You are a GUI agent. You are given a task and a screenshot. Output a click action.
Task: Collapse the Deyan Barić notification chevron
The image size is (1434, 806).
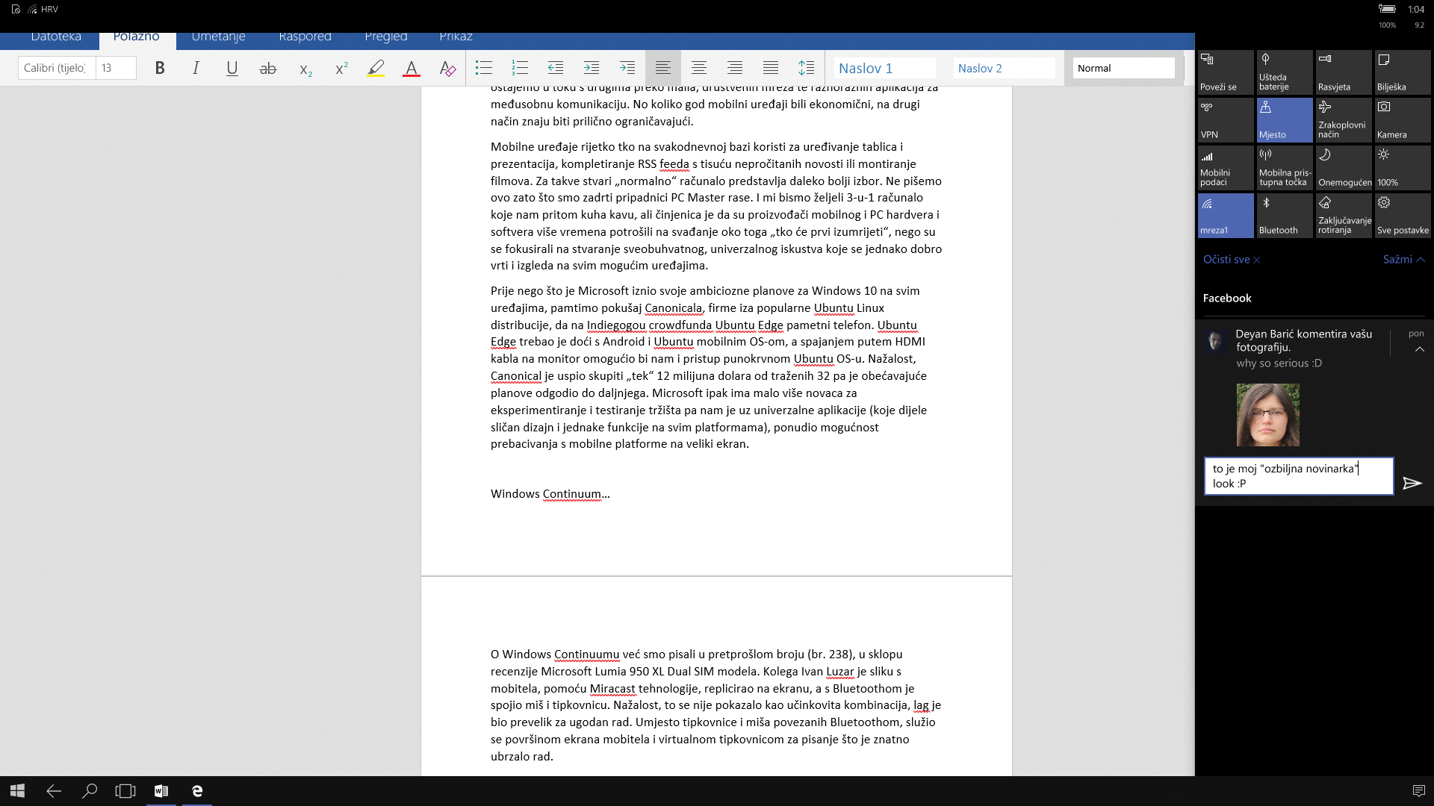tap(1419, 349)
